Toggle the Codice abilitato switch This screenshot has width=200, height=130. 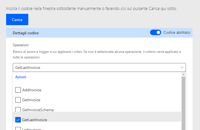155,33
